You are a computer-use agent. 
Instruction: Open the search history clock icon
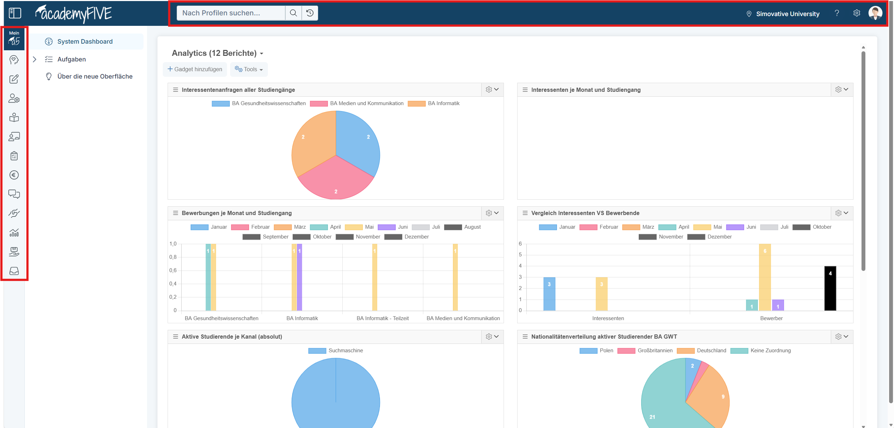point(310,13)
